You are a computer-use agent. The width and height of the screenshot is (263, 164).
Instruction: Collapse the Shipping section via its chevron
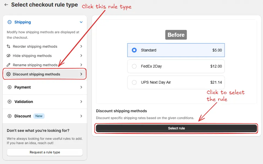coord(81,22)
